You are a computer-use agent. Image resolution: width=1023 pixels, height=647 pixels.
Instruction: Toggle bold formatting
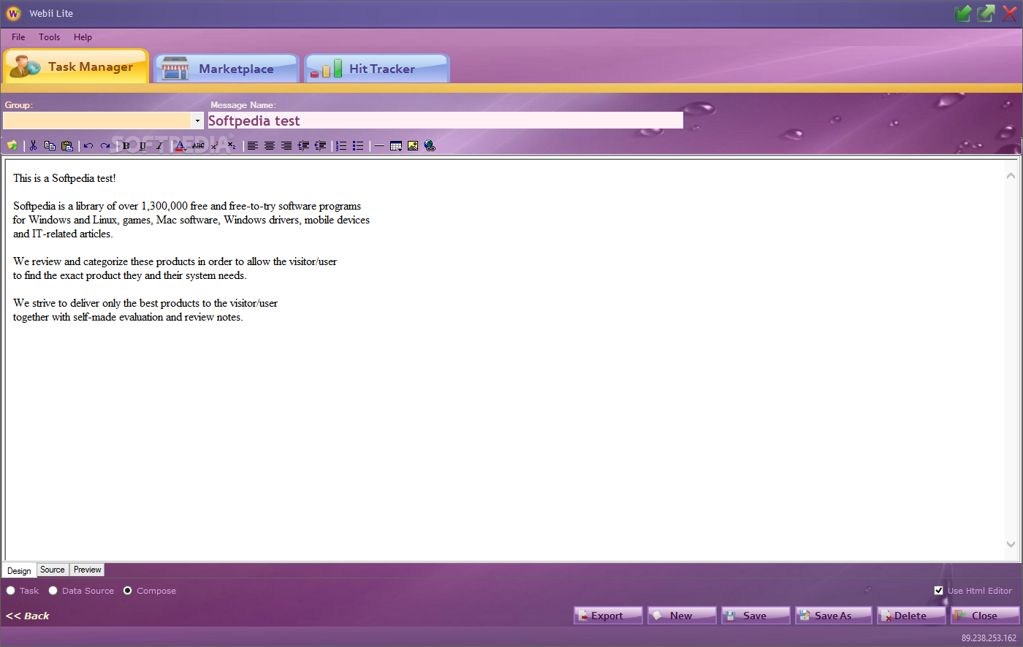click(126, 146)
